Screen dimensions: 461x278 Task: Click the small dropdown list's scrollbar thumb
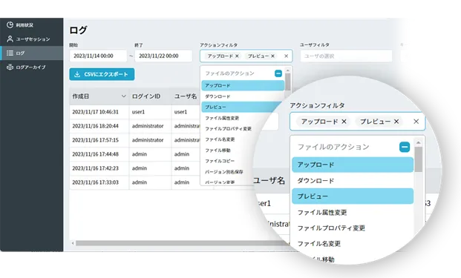tap(288, 82)
